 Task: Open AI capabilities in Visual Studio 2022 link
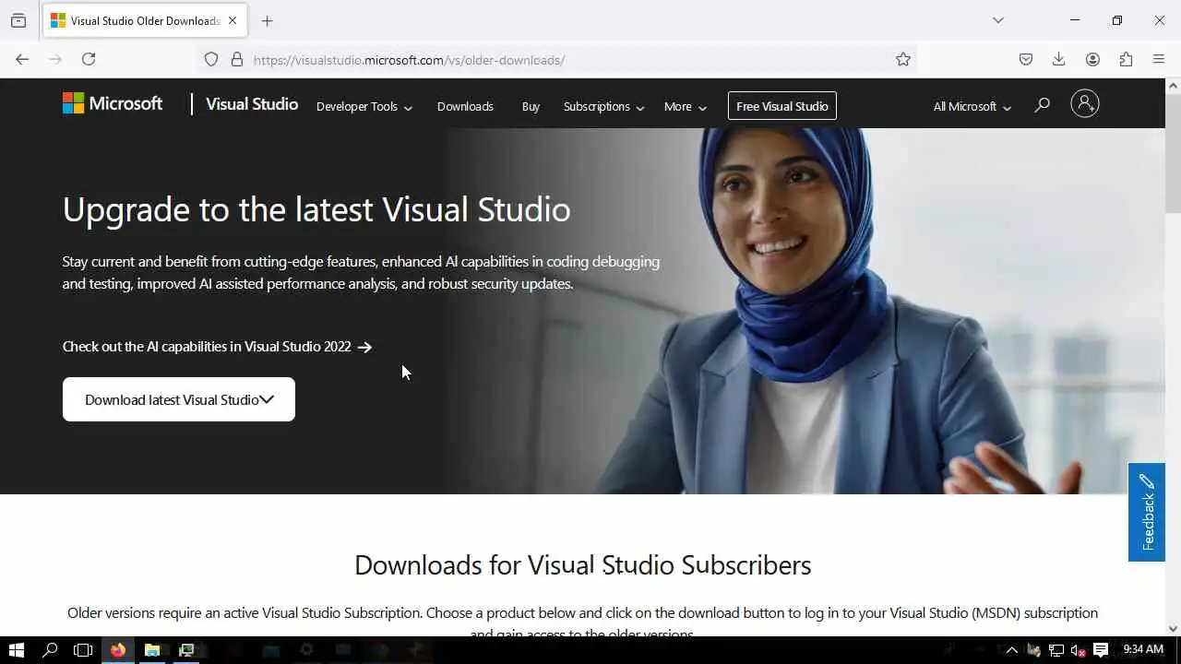[x=217, y=347]
